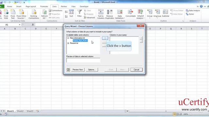Insert a new worksheet tab
The height and width of the screenshot is (117, 209).
[38, 111]
